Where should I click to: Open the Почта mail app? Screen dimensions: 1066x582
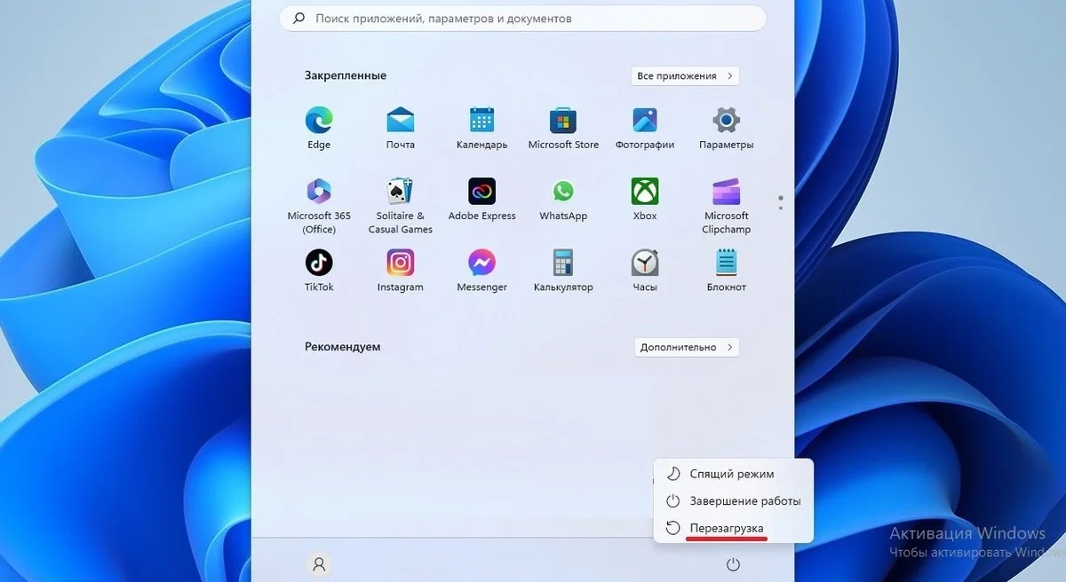click(x=401, y=128)
